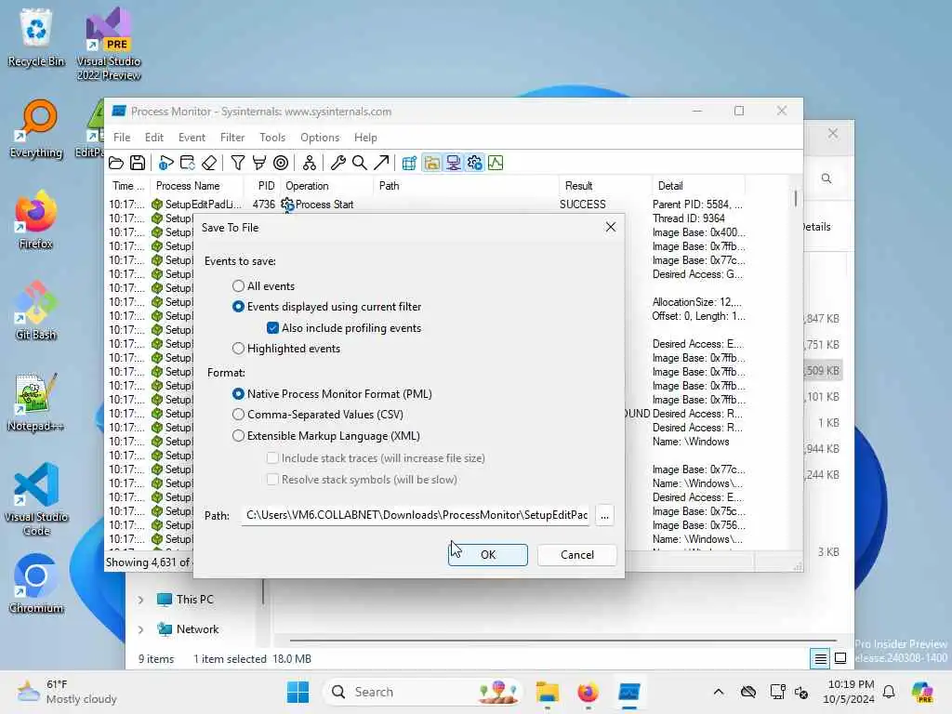Click the Highlight marker toolbar icon
The width and height of the screenshot is (952, 714).
(259, 163)
